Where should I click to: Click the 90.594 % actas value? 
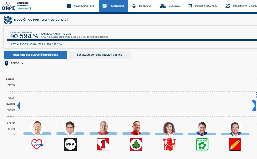(24, 36)
